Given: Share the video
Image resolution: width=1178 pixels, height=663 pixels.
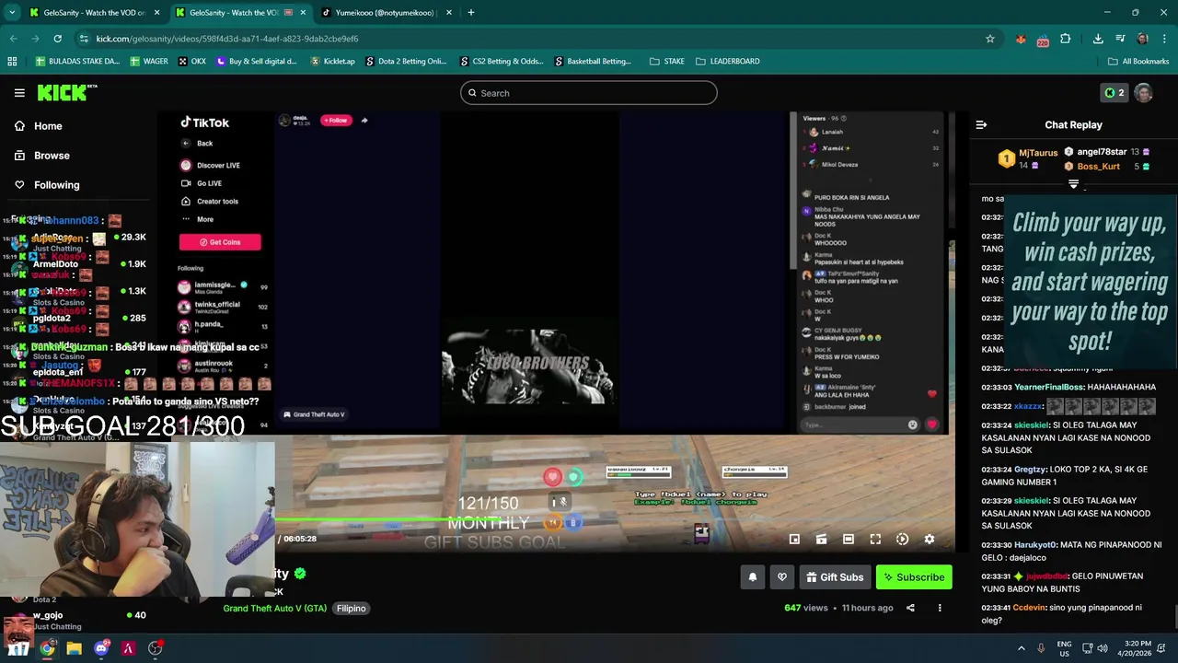Looking at the screenshot, I should (910, 608).
